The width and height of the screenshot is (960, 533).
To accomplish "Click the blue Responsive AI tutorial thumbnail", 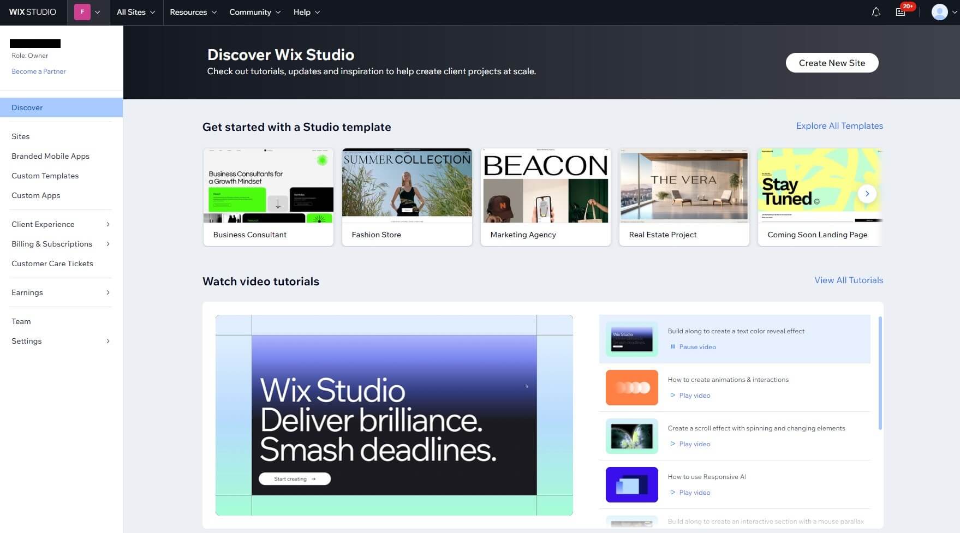I will (x=632, y=484).
